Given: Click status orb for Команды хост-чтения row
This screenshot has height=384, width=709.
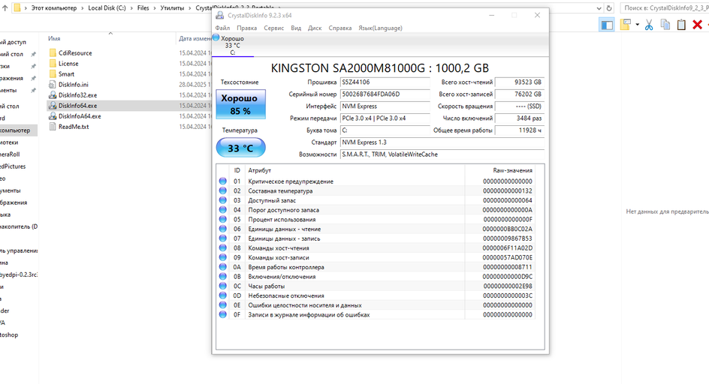Looking at the screenshot, I should pos(222,247).
